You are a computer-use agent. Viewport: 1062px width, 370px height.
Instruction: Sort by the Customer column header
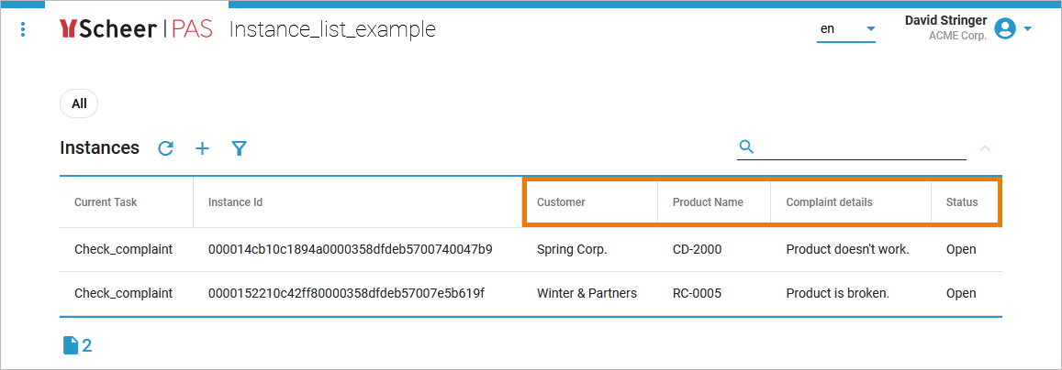pos(561,202)
